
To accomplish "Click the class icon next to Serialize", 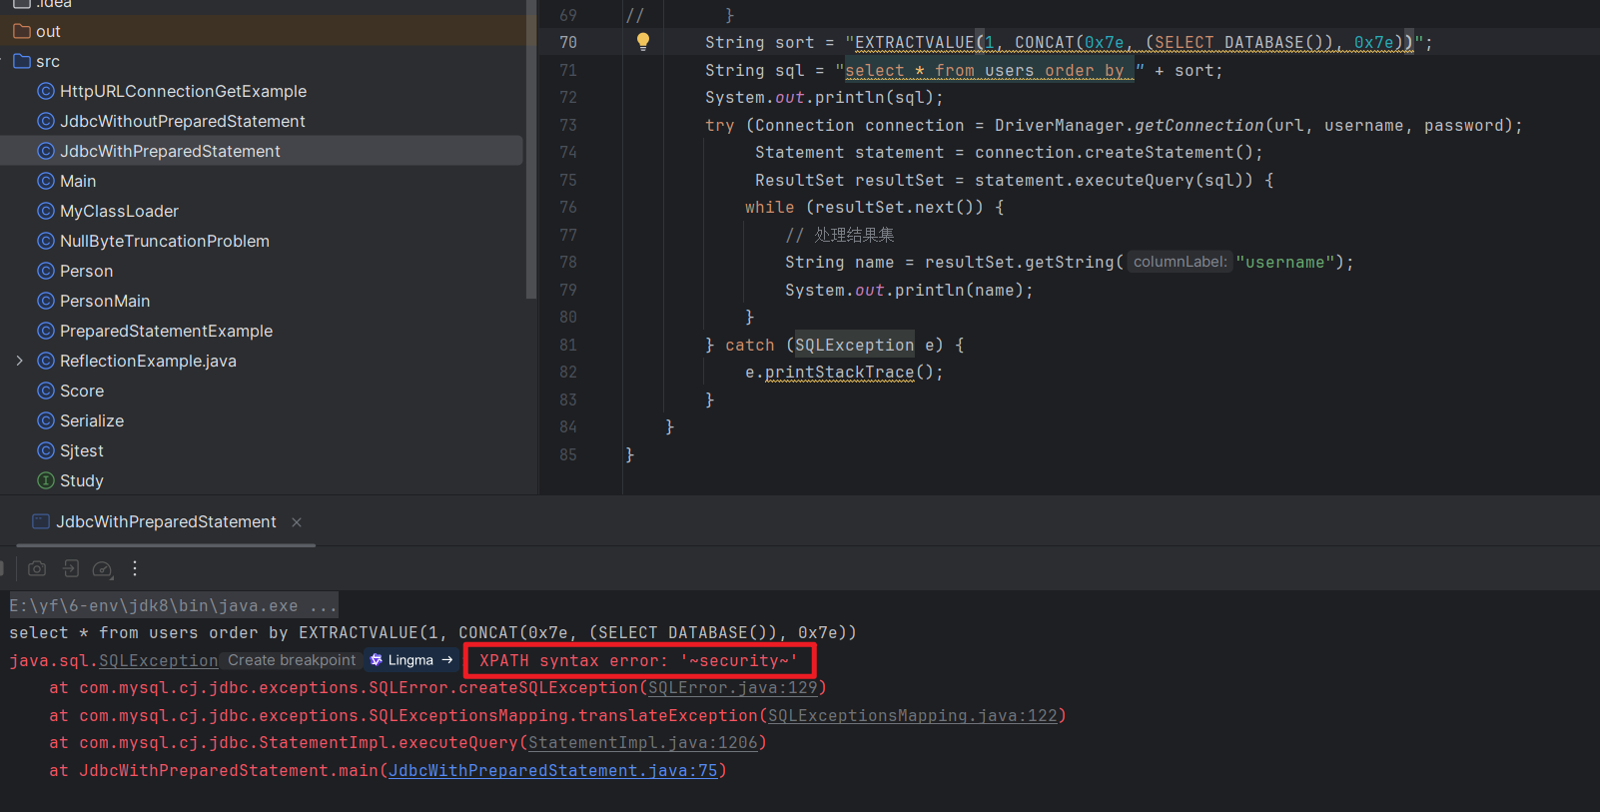I will click(x=45, y=420).
